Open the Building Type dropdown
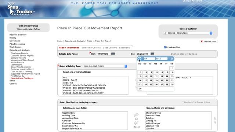Viewport: 235px width, 132px height. (x=105, y=66)
